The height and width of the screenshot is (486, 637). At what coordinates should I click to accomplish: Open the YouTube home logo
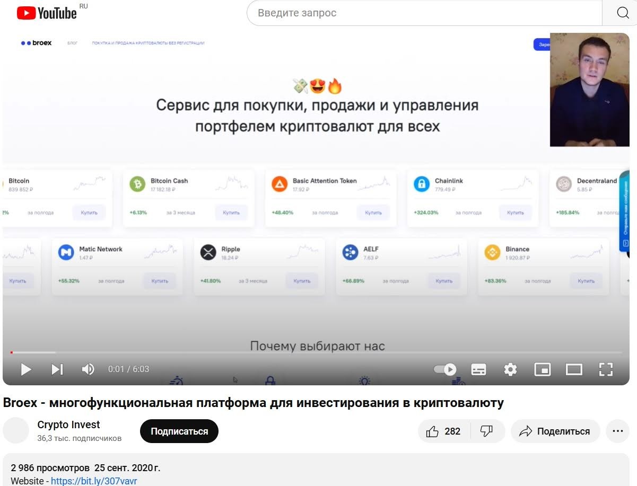(47, 13)
